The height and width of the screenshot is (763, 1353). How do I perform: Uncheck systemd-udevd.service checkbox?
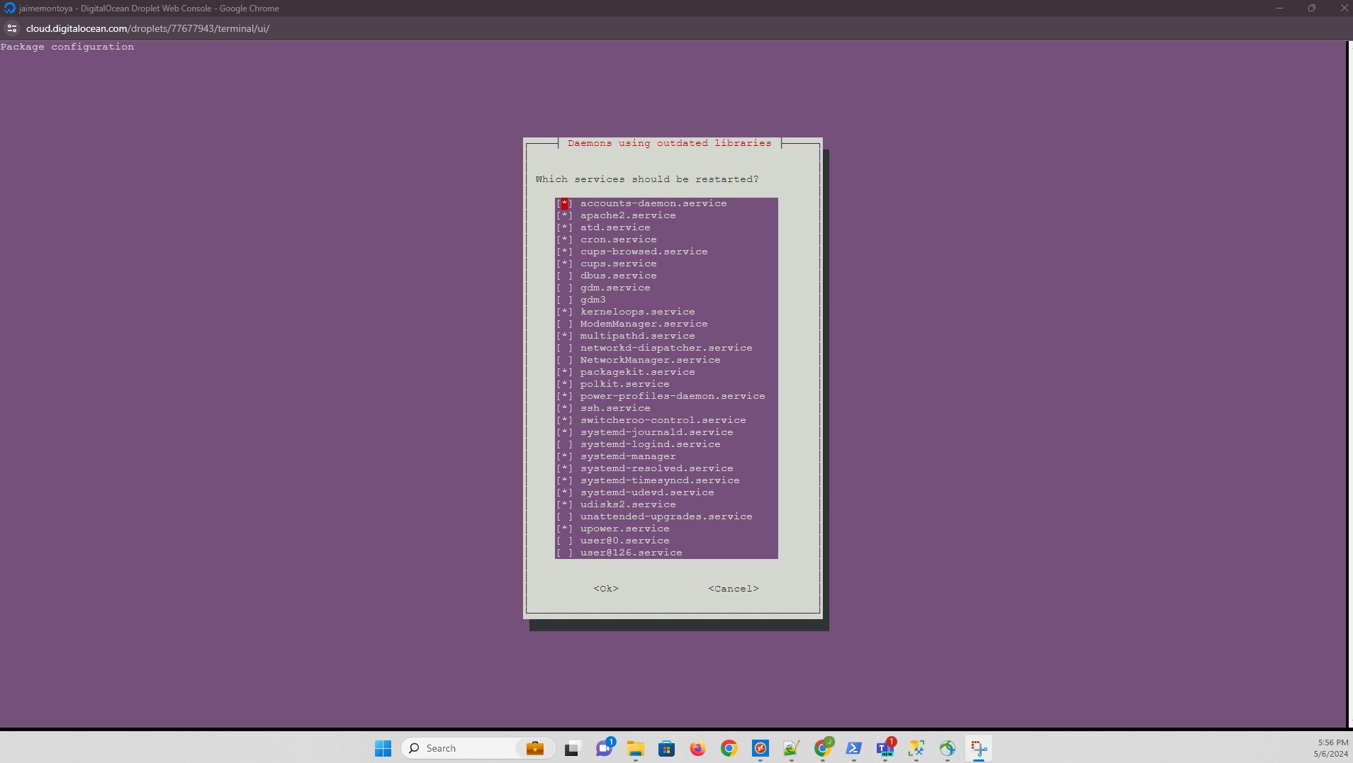coord(564,492)
